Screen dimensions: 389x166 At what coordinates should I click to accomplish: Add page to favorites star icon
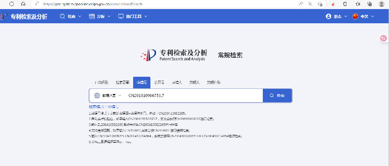320,4
